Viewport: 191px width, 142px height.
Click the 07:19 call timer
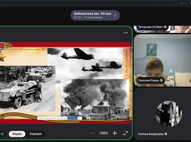pyautogui.click(x=77, y=17)
